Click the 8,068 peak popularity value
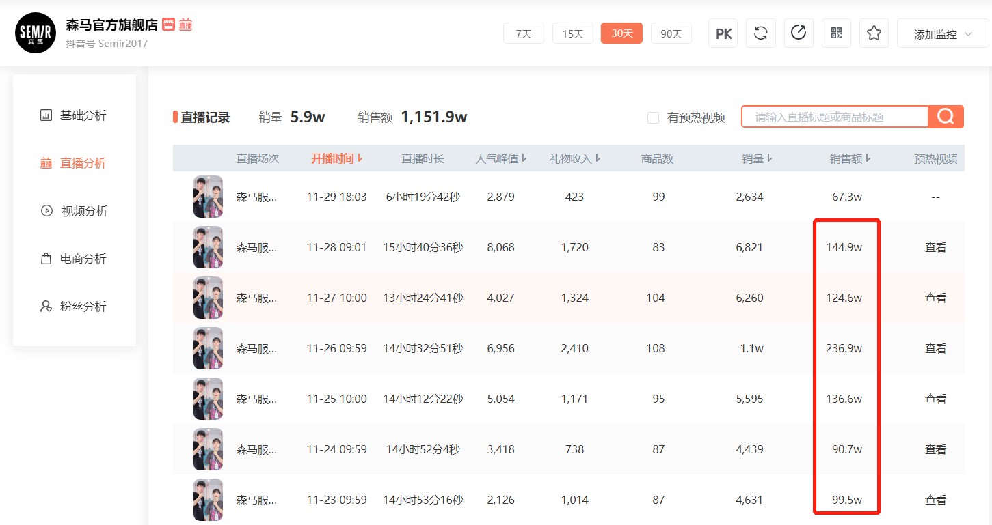Viewport: 992px width, 525px height. tap(500, 247)
